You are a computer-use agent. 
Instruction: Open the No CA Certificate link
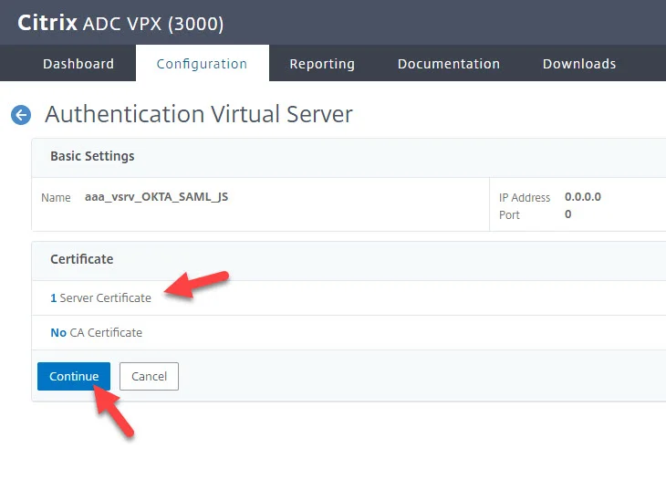pyautogui.click(x=97, y=332)
